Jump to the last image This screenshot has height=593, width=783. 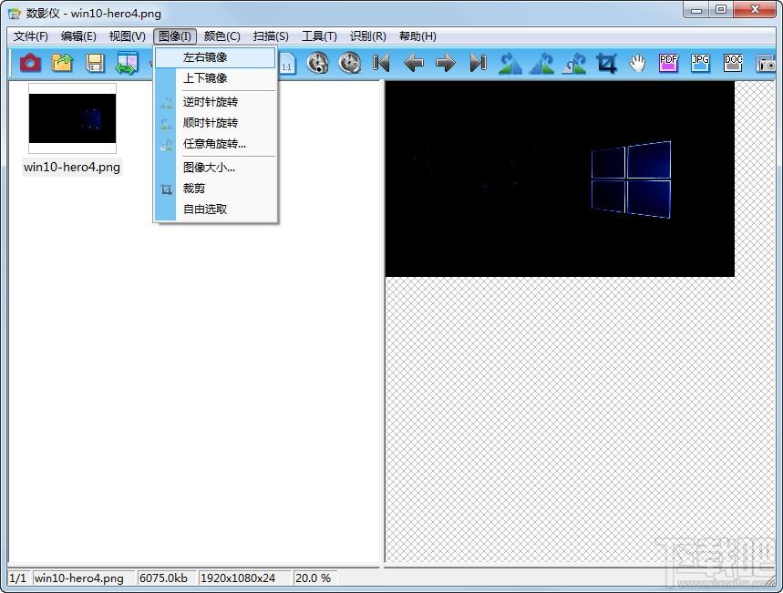point(478,63)
